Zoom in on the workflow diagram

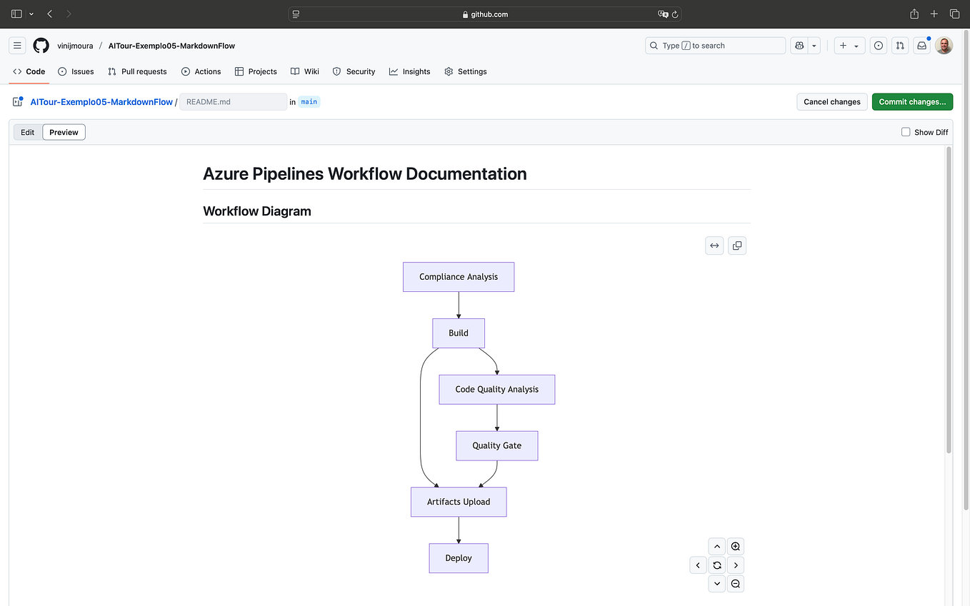736,546
